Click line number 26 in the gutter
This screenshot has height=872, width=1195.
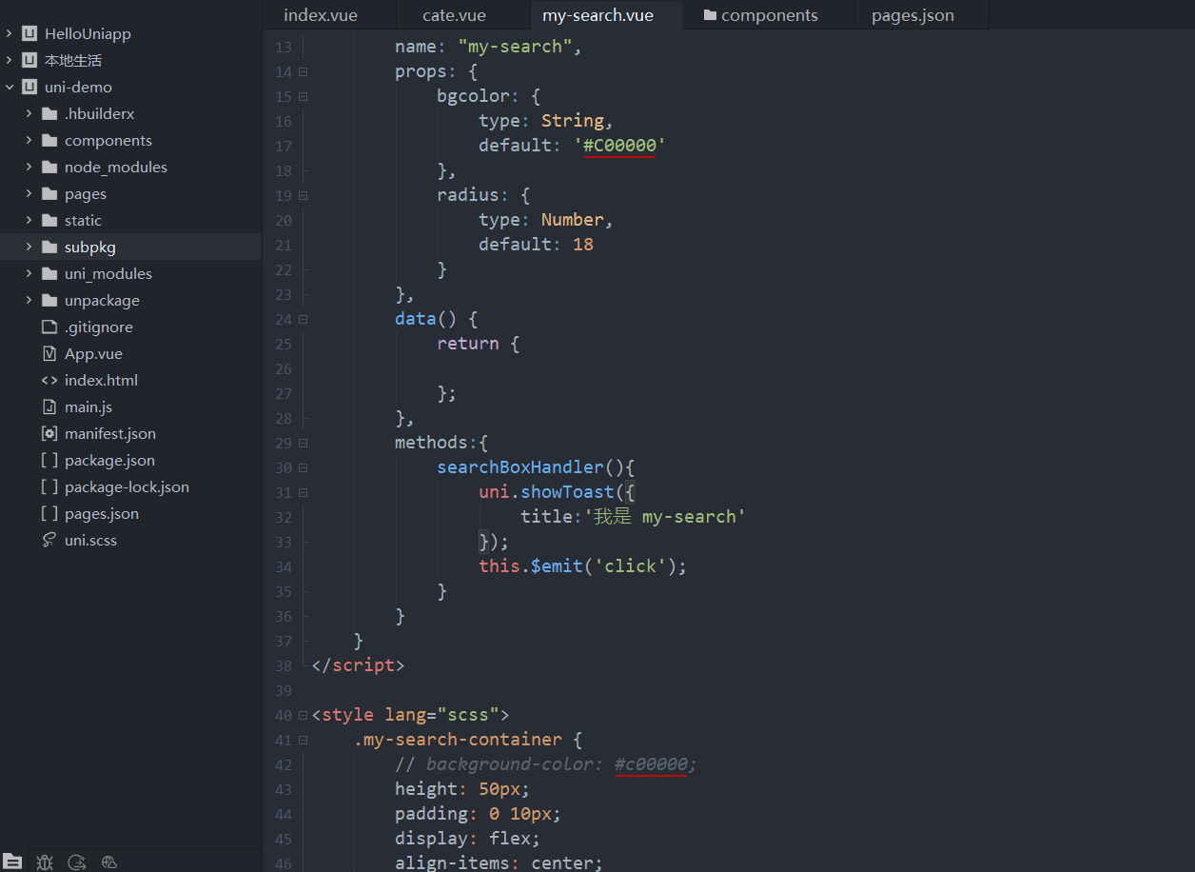(x=283, y=368)
